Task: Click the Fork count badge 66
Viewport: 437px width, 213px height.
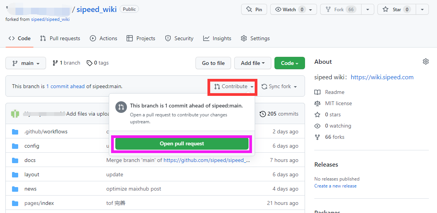Action: [x=351, y=9]
